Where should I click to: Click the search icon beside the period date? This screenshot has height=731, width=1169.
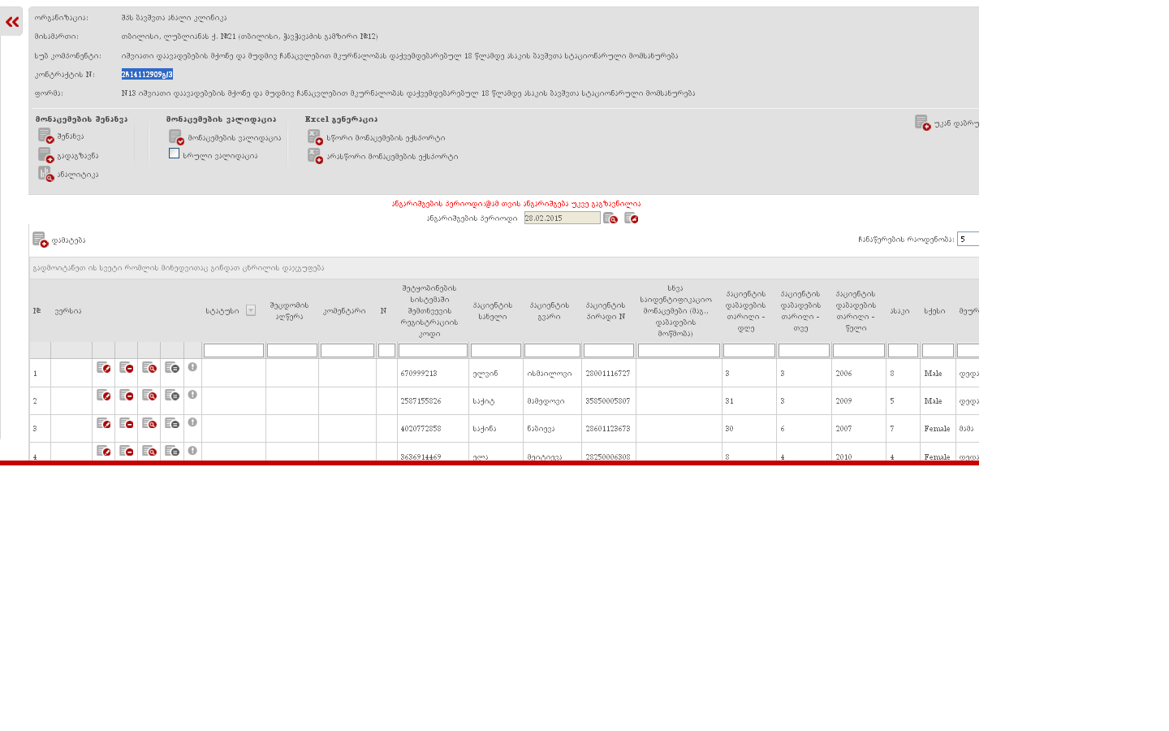coord(610,218)
